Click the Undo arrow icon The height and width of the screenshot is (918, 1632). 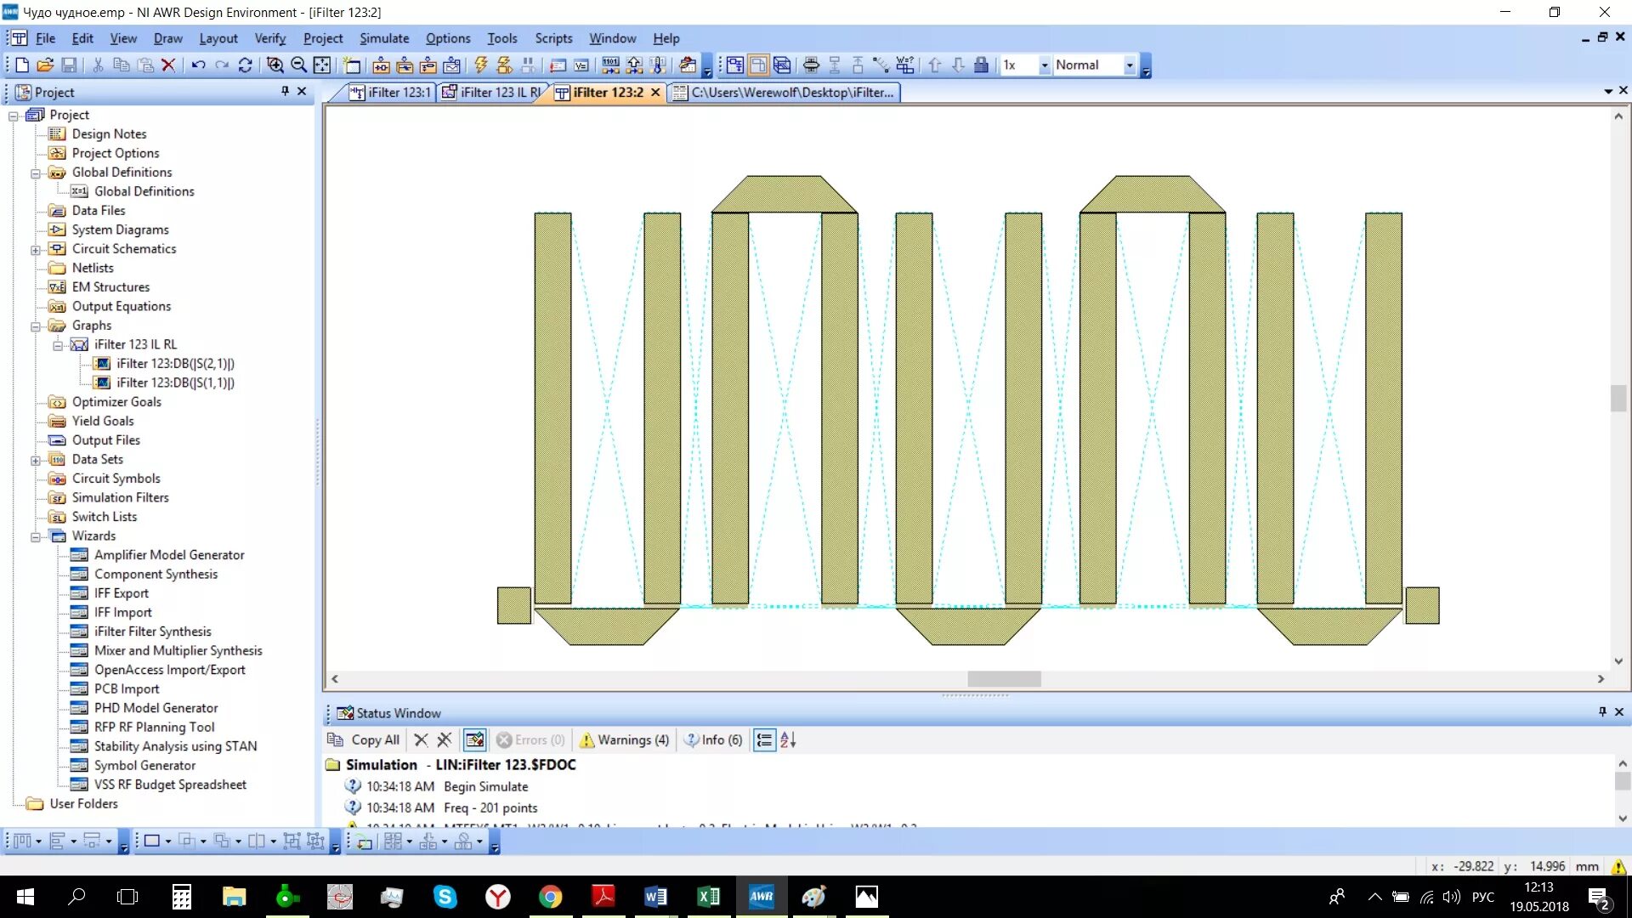198,65
